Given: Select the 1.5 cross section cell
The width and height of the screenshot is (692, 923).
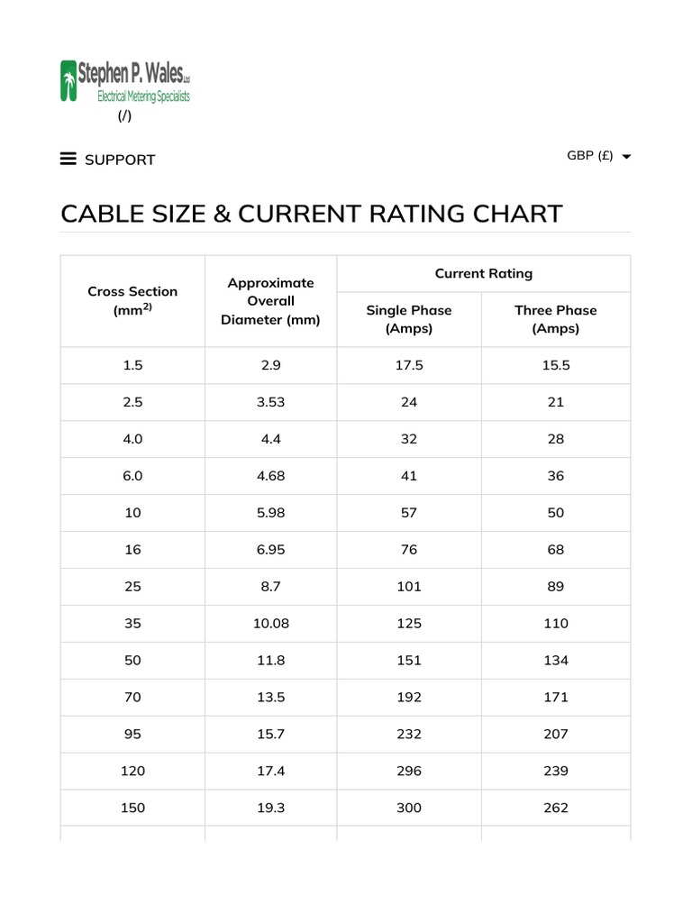Looking at the screenshot, I should (x=132, y=365).
